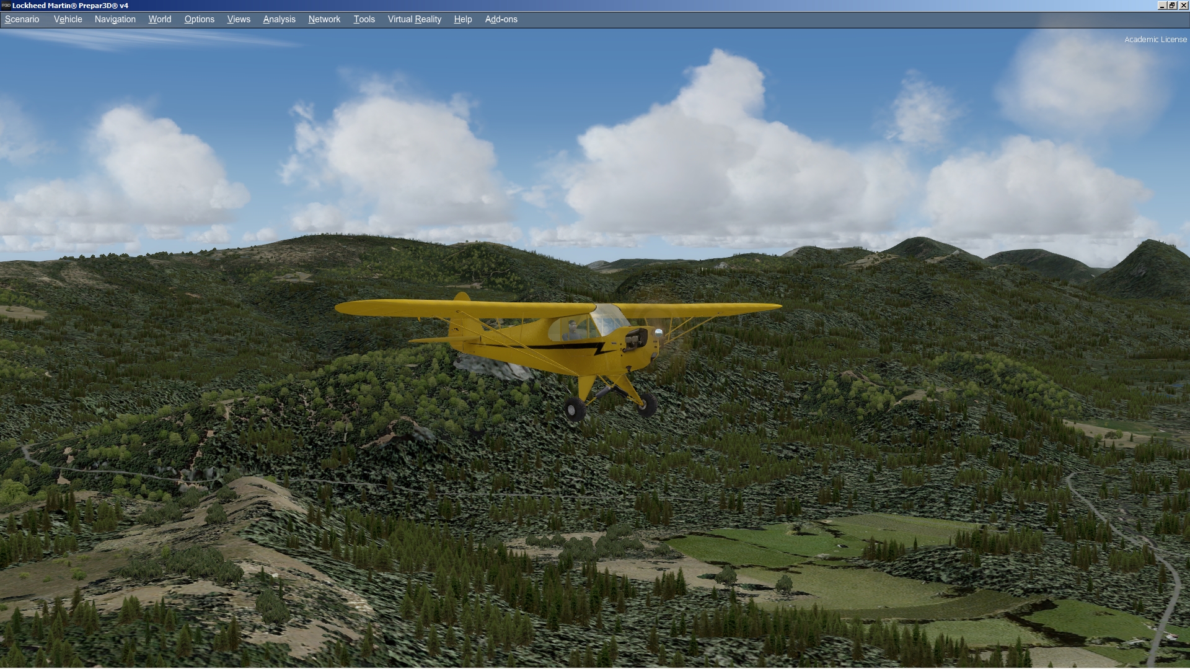The width and height of the screenshot is (1190, 669).
Task: Open the Tools menu
Action: pos(364,19)
